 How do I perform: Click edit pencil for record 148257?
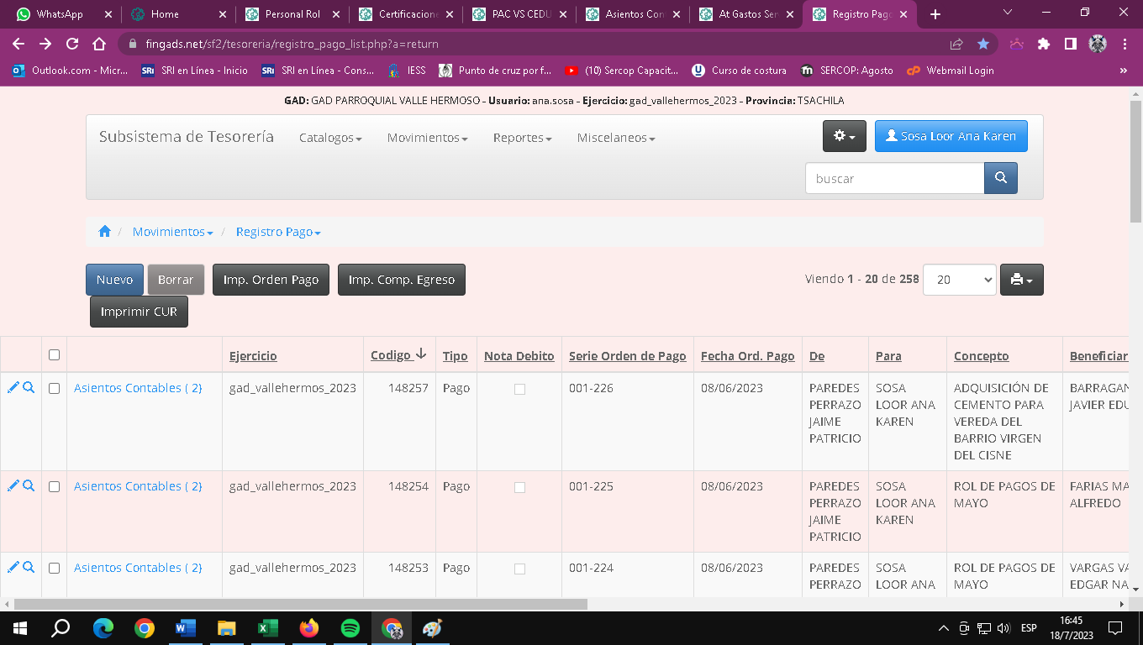13,388
